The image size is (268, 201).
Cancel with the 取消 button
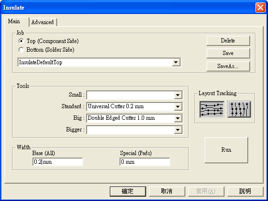coord(167,191)
